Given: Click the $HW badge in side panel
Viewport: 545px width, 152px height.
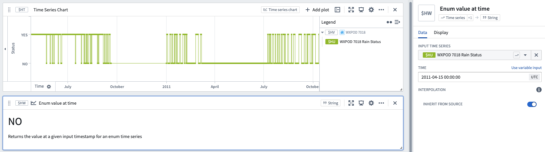Looking at the screenshot, I should pos(426,13).
